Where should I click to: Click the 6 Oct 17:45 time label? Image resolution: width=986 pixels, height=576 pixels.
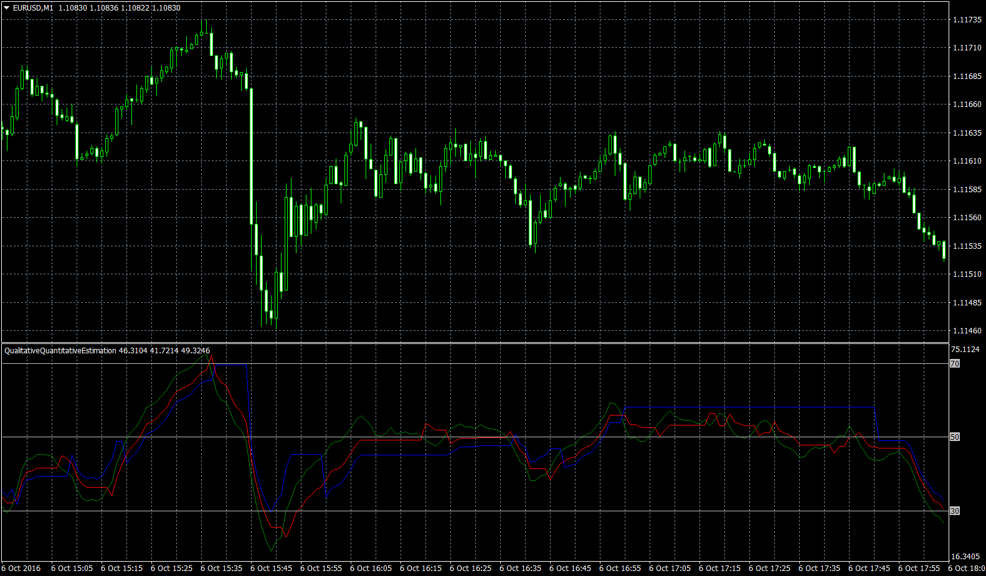click(870, 569)
